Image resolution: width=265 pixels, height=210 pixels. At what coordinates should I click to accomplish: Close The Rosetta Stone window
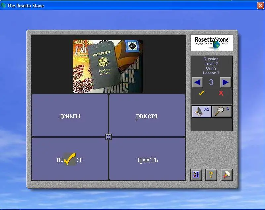[260, 5]
